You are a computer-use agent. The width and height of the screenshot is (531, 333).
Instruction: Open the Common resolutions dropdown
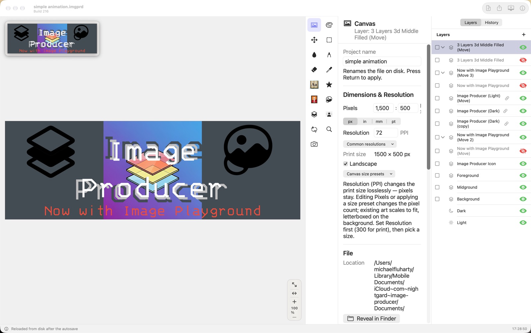370,144
